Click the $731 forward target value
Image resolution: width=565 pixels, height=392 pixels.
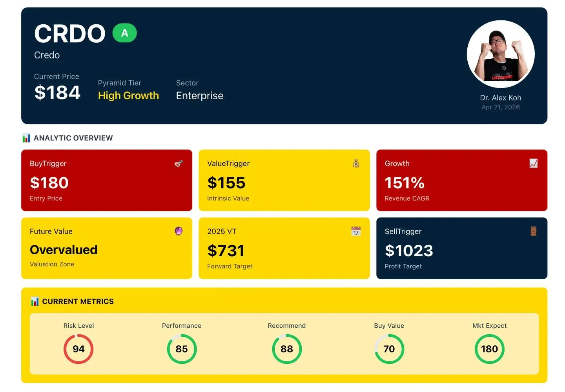click(226, 251)
